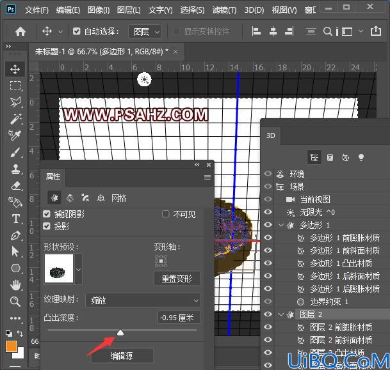Open the 文件(F) menu
Image resolution: width=390 pixels, height=370 pixels.
(x=37, y=10)
